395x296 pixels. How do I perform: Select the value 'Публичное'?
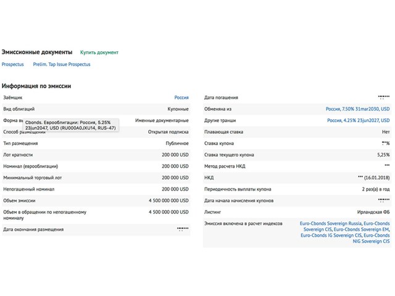tap(177, 143)
